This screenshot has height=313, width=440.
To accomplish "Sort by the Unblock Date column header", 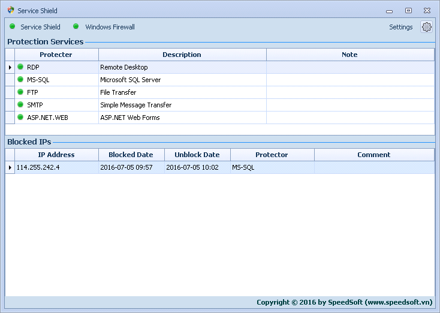I will 197,155.
